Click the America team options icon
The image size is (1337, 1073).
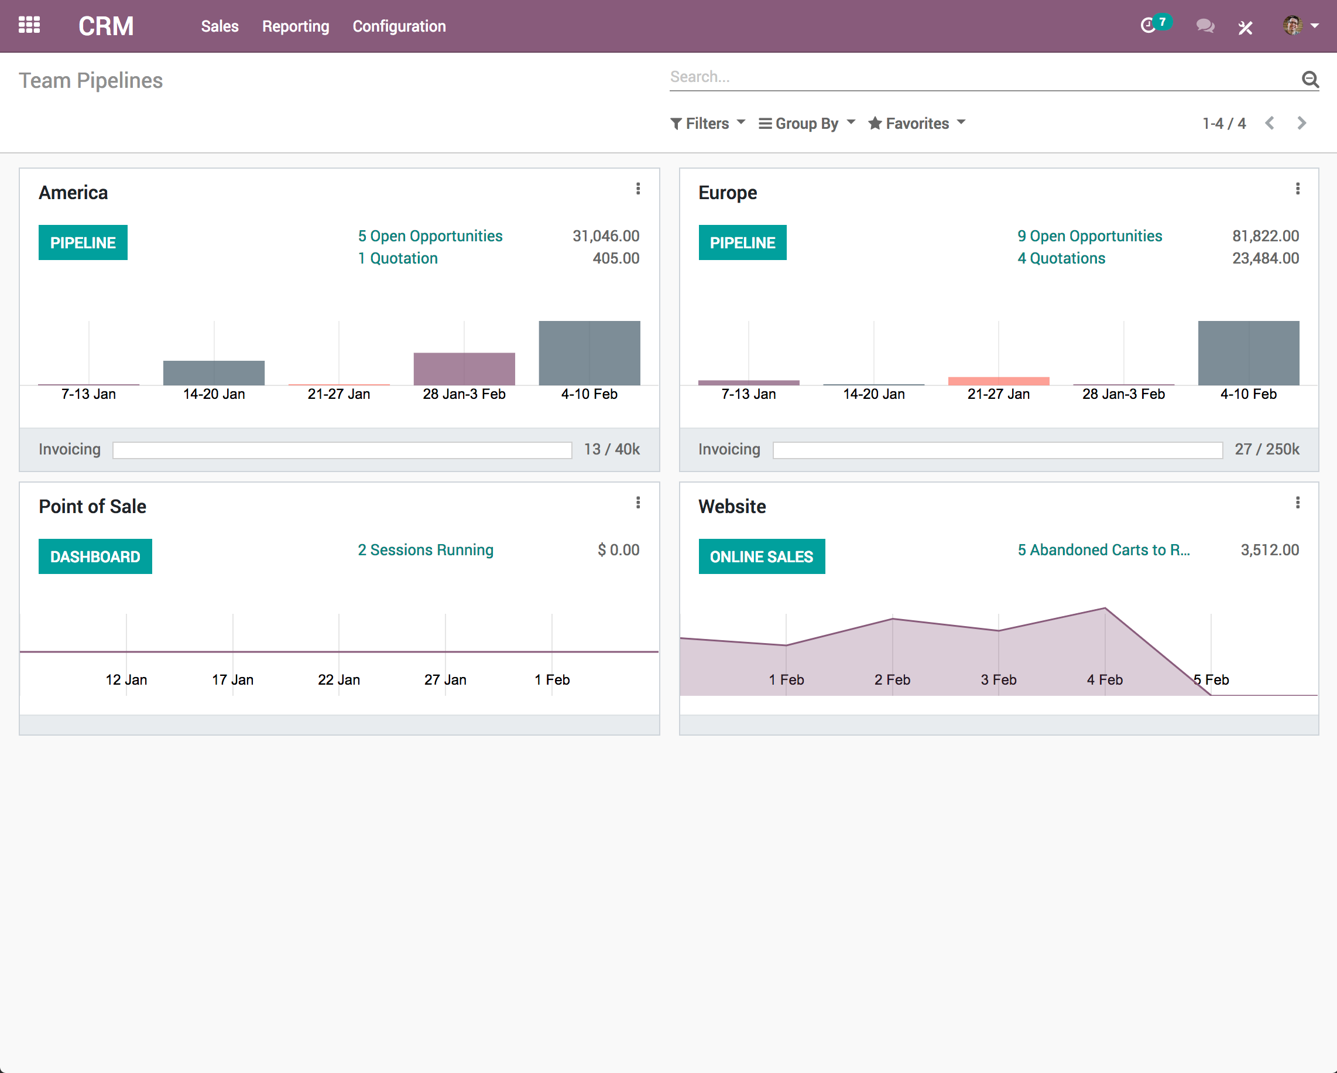pyautogui.click(x=638, y=189)
